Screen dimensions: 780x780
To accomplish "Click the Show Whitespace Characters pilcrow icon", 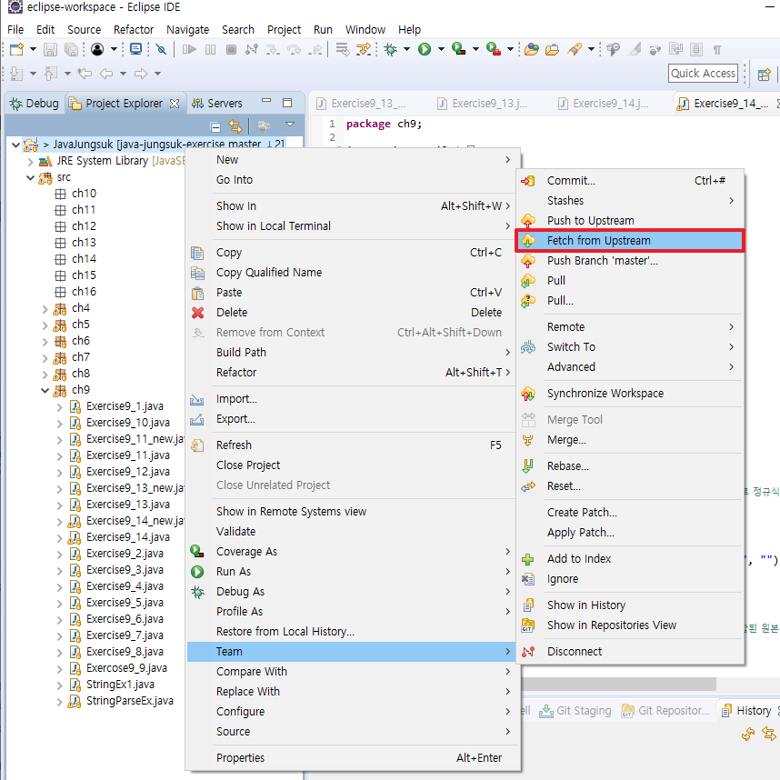I will [x=717, y=49].
